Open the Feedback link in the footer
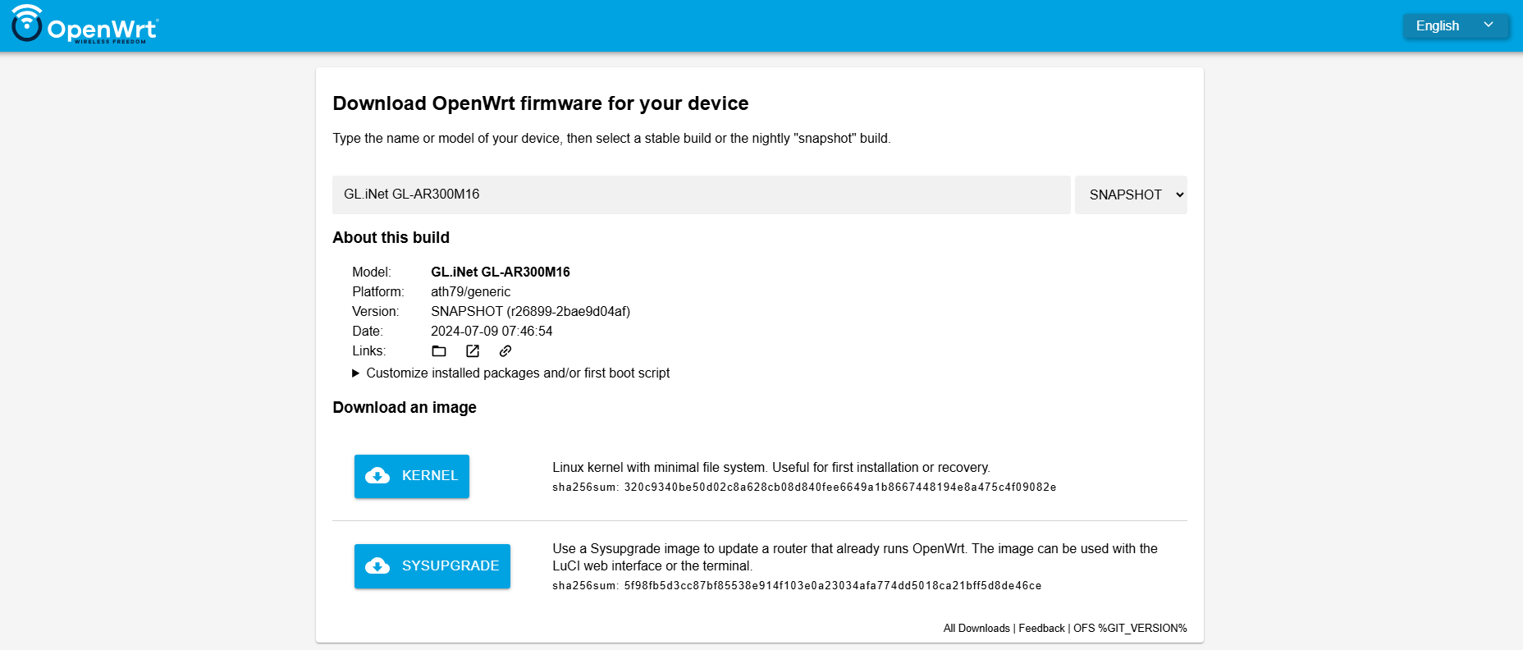 coord(1041,629)
